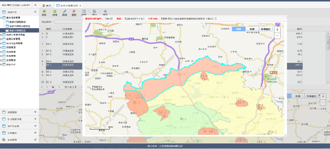Click the 地质遗迹 panel icon
The width and height of the screenshot is (330, 149).
(x=4, y=112)
